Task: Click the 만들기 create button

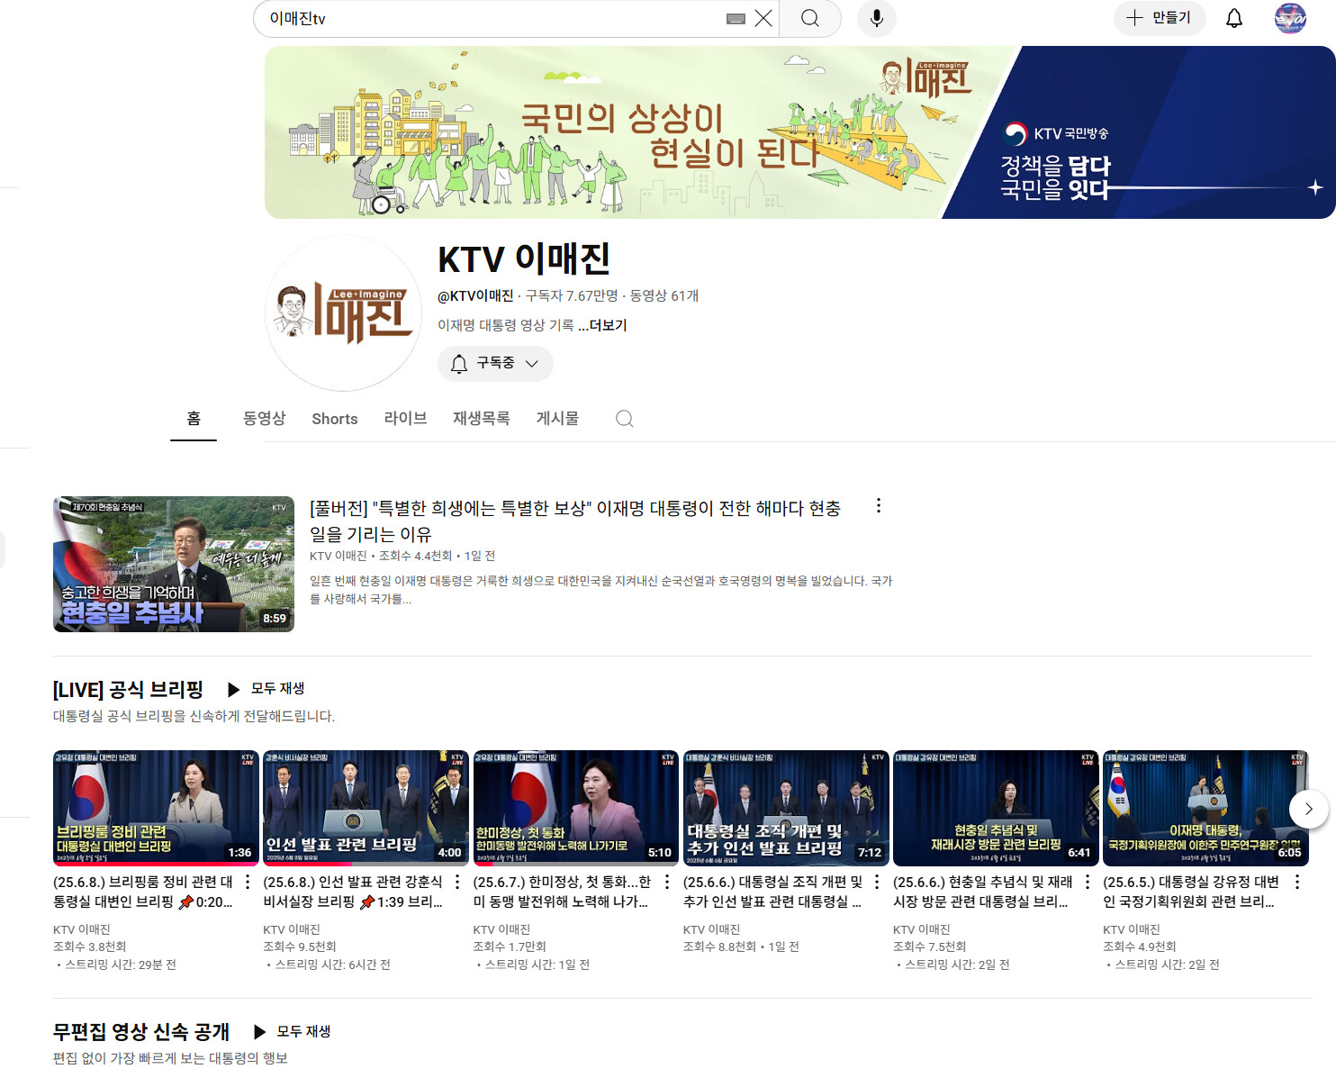Action: click(x=1160, y=18)
